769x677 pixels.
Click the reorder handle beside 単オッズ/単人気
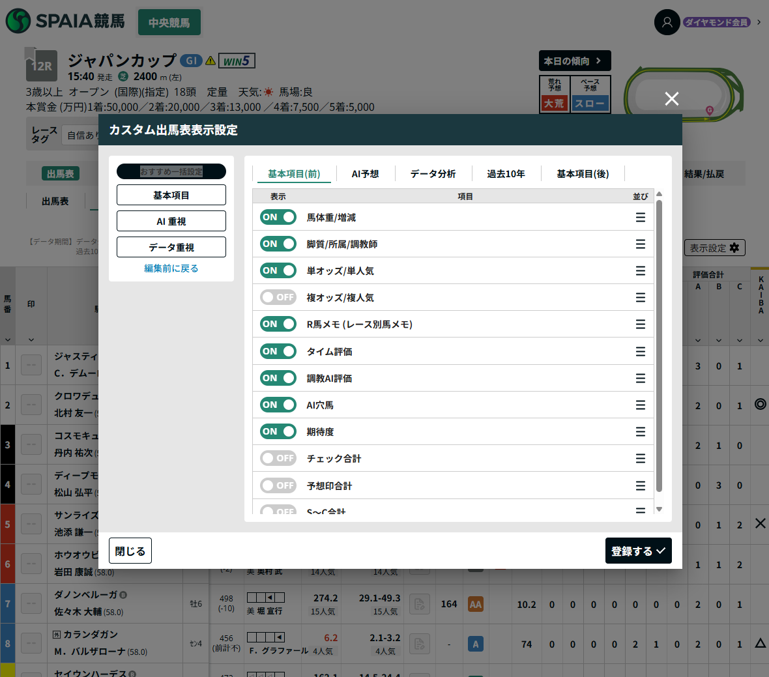point(640,271)
